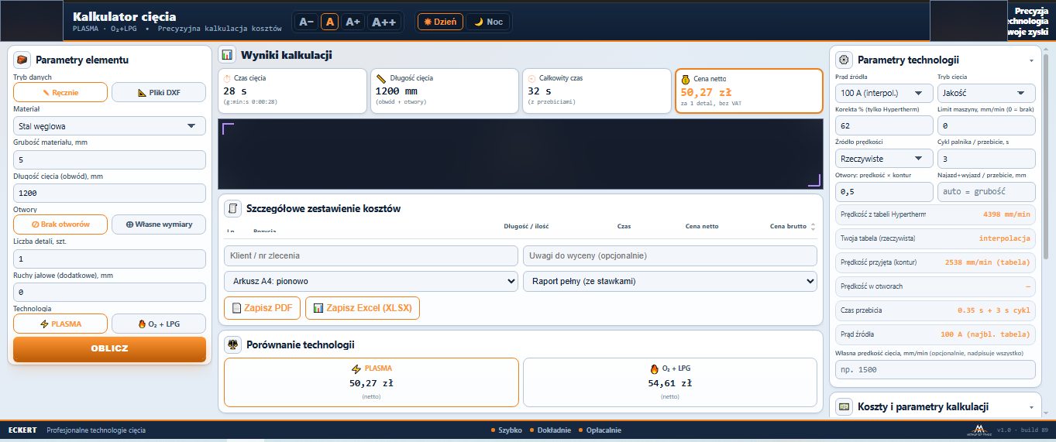The height and width of the screenshot is (442, 1056).
Task: Click the 0.35 s + 3 s cykl value
Action: (994, 310)
